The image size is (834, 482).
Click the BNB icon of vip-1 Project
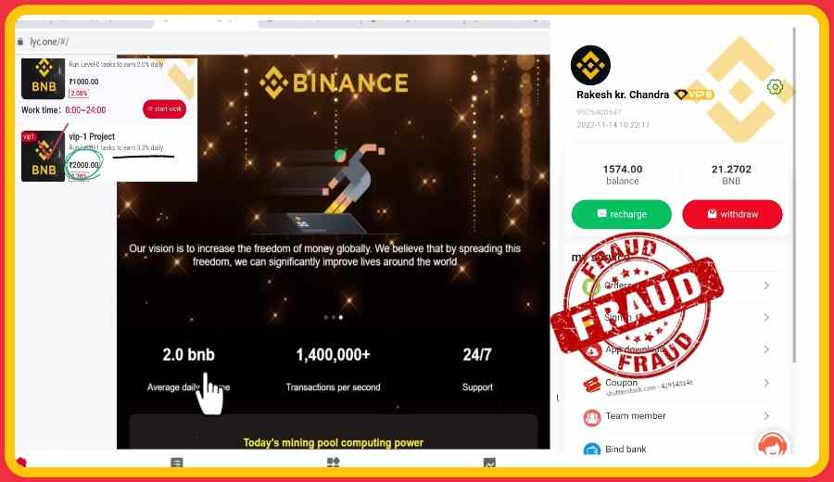43,156
